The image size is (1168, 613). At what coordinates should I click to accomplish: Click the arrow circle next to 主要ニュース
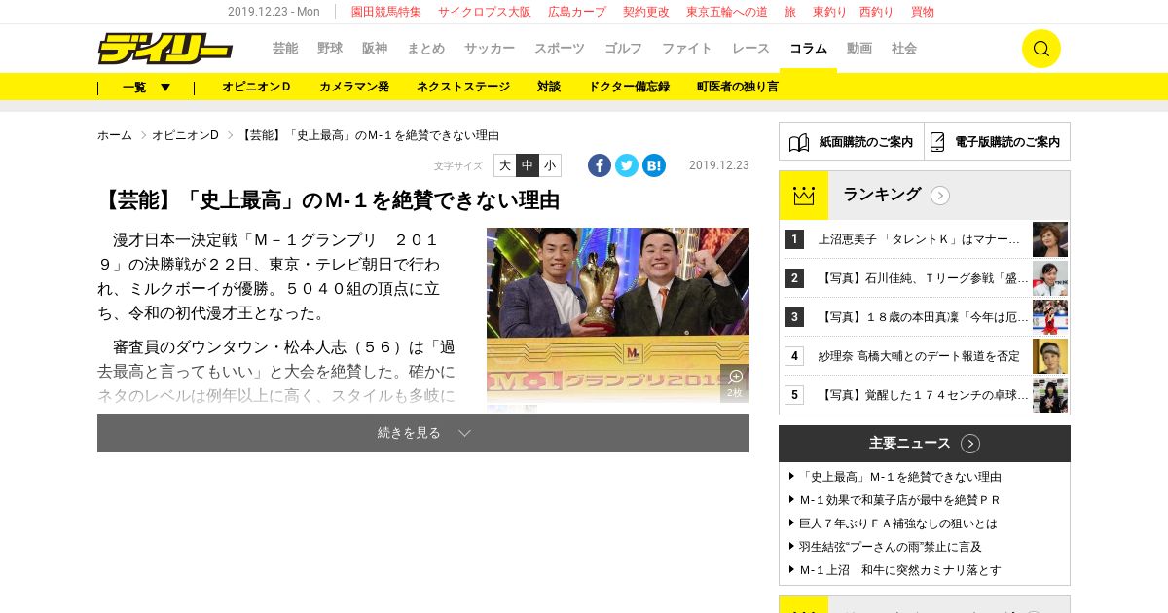coord(970,444)
